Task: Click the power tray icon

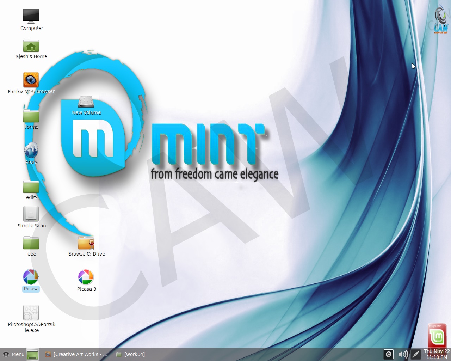Action: point(389,354)
